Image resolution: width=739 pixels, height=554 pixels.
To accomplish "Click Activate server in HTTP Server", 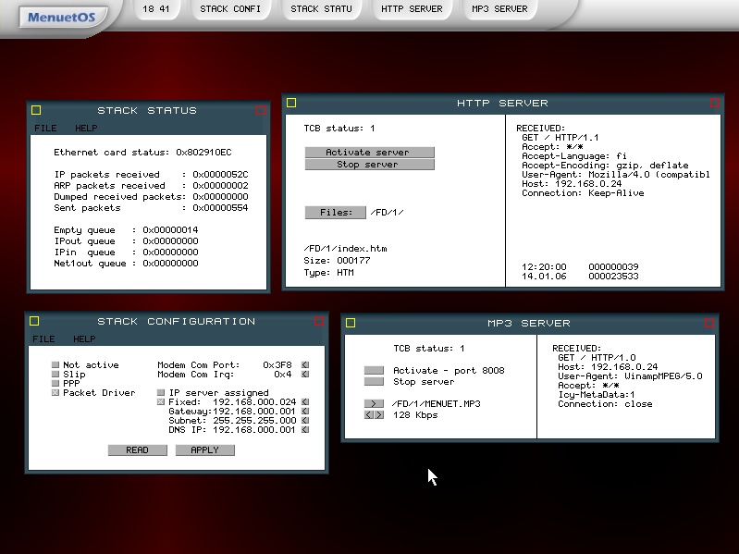I will [x=370, y=153].
